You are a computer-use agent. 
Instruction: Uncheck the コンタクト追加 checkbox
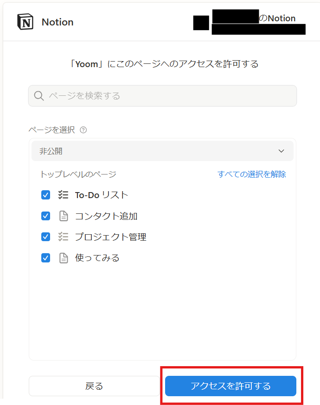click(46, 216)
